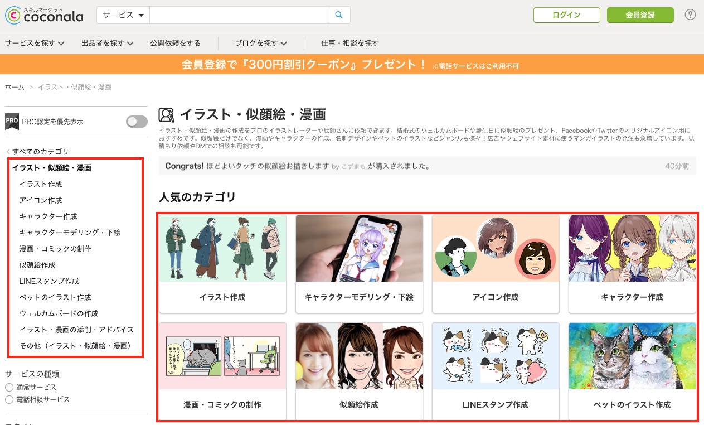Viewport: 704px width, 425px height.
Task: Open 仕事・相談を探す navigation item
Action: 350,43
